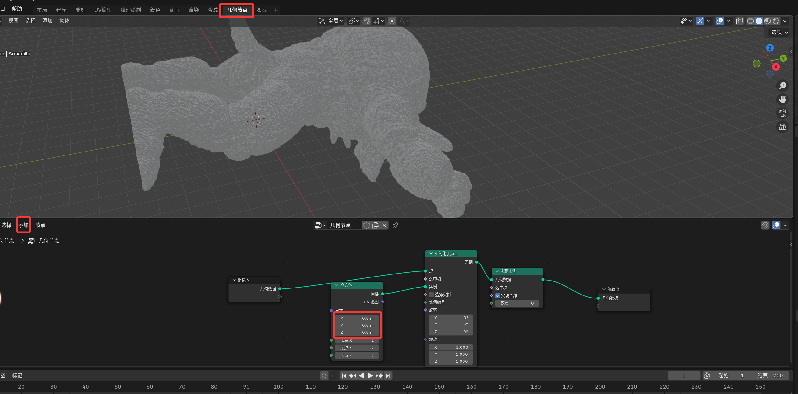Switch to the 着色 workspace tab
Screen dimensions: 798x394
pyautogui.click(x=155, y=10)
